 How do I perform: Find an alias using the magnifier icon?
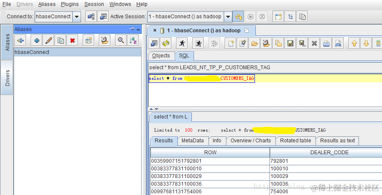[x=121, y=40]
